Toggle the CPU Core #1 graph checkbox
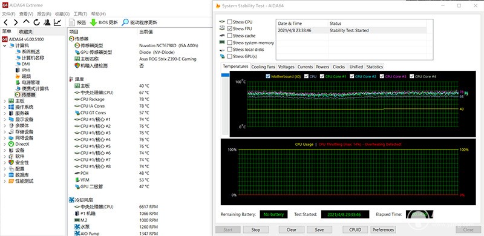The height and width of the screenshot is (236, 484). point(322,76)
